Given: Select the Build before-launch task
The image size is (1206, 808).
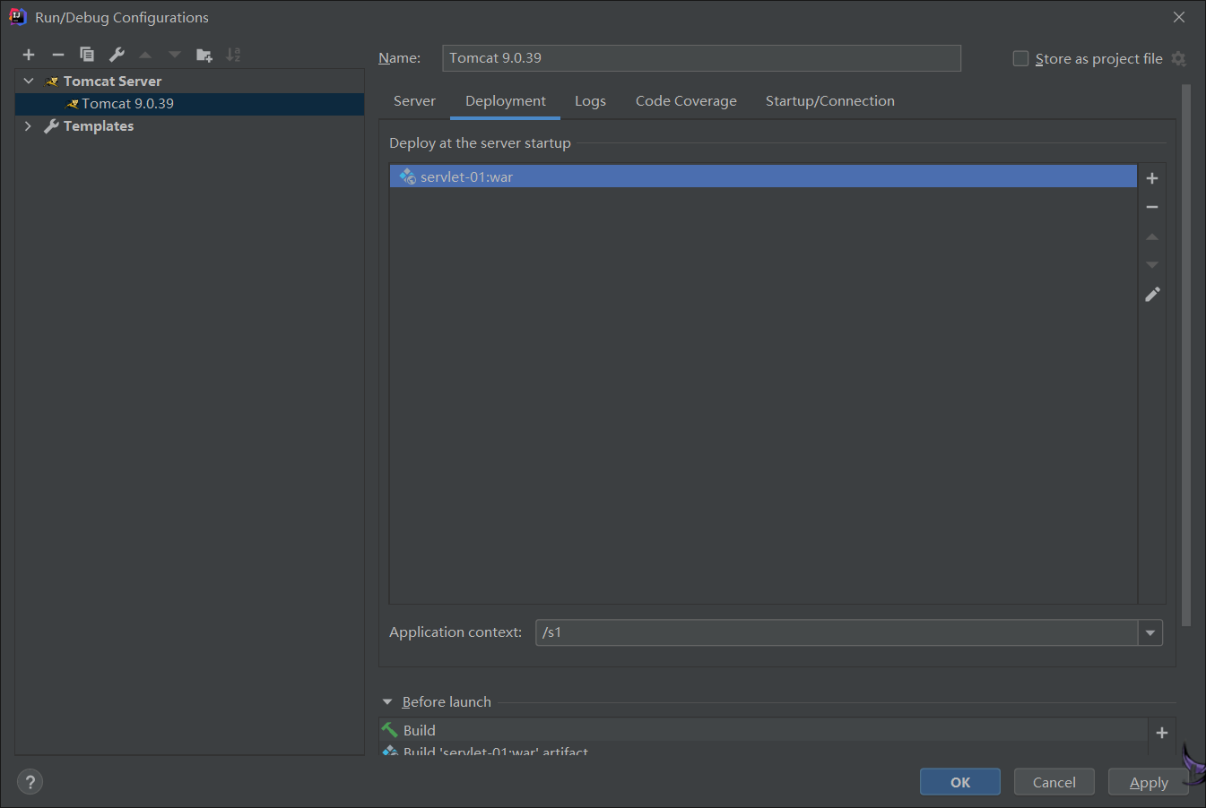Looking at the screenshot, I should [x=763, y=730].
